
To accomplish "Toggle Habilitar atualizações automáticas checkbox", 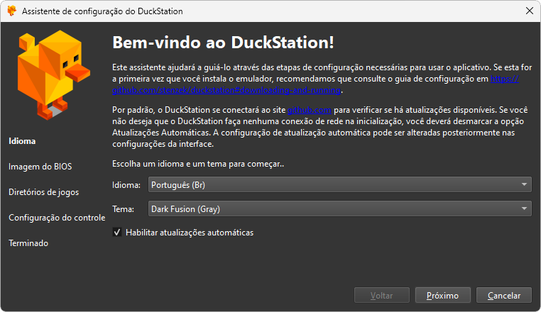I will 117,233.
